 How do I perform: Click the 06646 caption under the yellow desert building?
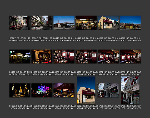point(130,39)
